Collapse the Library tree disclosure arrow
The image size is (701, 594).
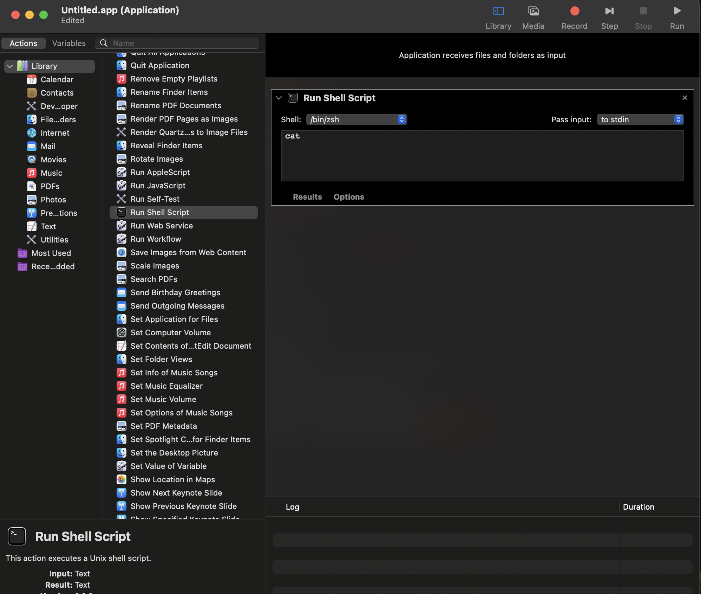(x=10, y=66)
